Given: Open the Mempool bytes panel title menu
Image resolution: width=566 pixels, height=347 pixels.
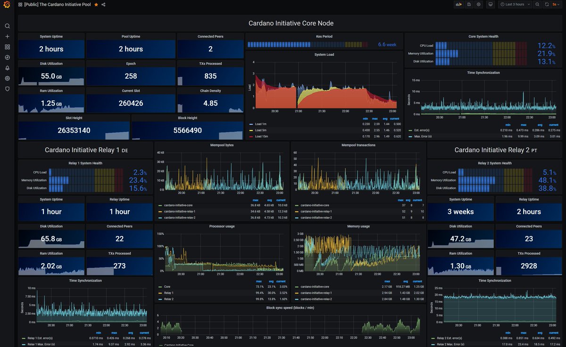Looking at the screenshot, I should pos(222,145).
